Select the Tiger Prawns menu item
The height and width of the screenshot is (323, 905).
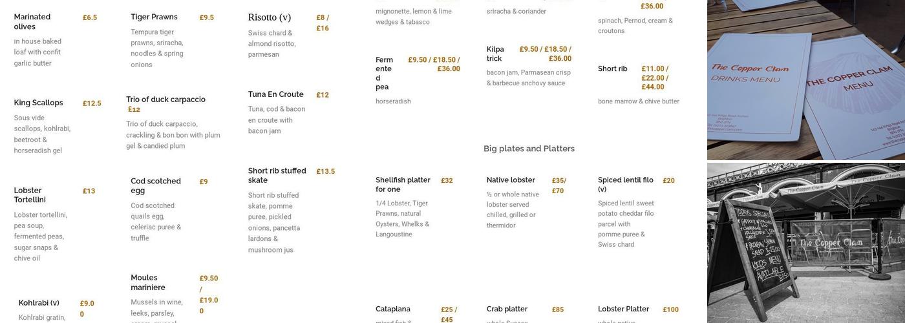pyautogui.click(x=154, y=17)
